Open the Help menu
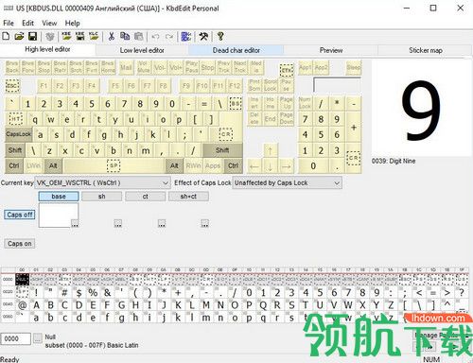 (x=72, y=23)
